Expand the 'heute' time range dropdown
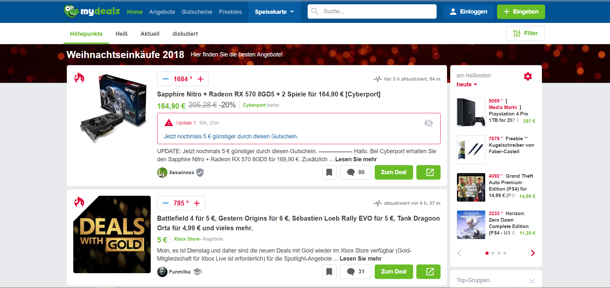Screen dimensions: 610x288 (467, 84)
